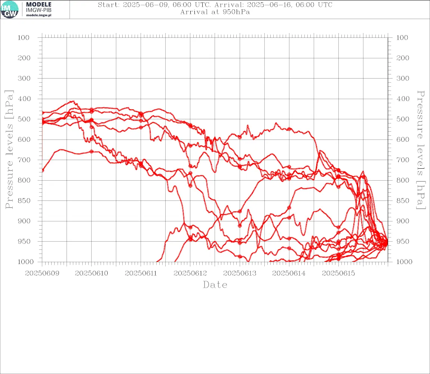
Task: Click the right axis 900 label
Action: click(403, 221)
